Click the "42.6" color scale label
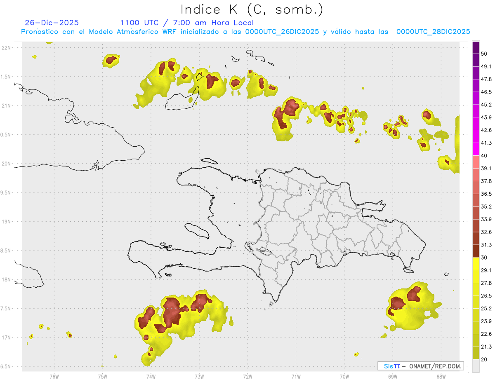The image size is (495, 382). pyautogui.click(x=486, y=130)
